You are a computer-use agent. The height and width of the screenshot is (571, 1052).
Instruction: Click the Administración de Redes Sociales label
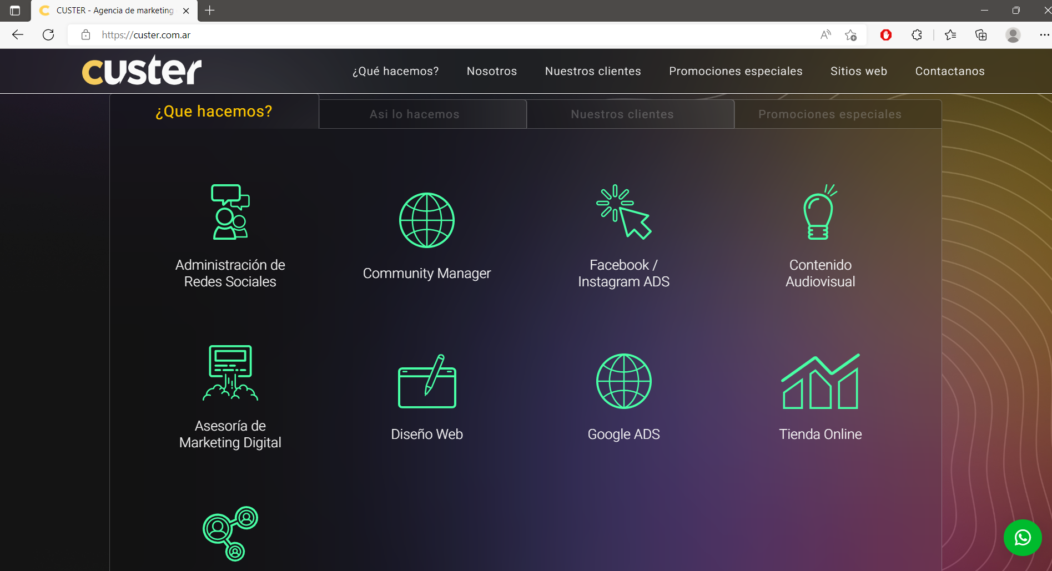point(230,273)
